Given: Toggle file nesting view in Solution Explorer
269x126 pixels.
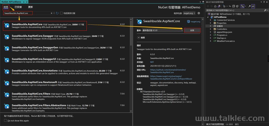Looking at the screenshot, I should click(x=242, y=6).
